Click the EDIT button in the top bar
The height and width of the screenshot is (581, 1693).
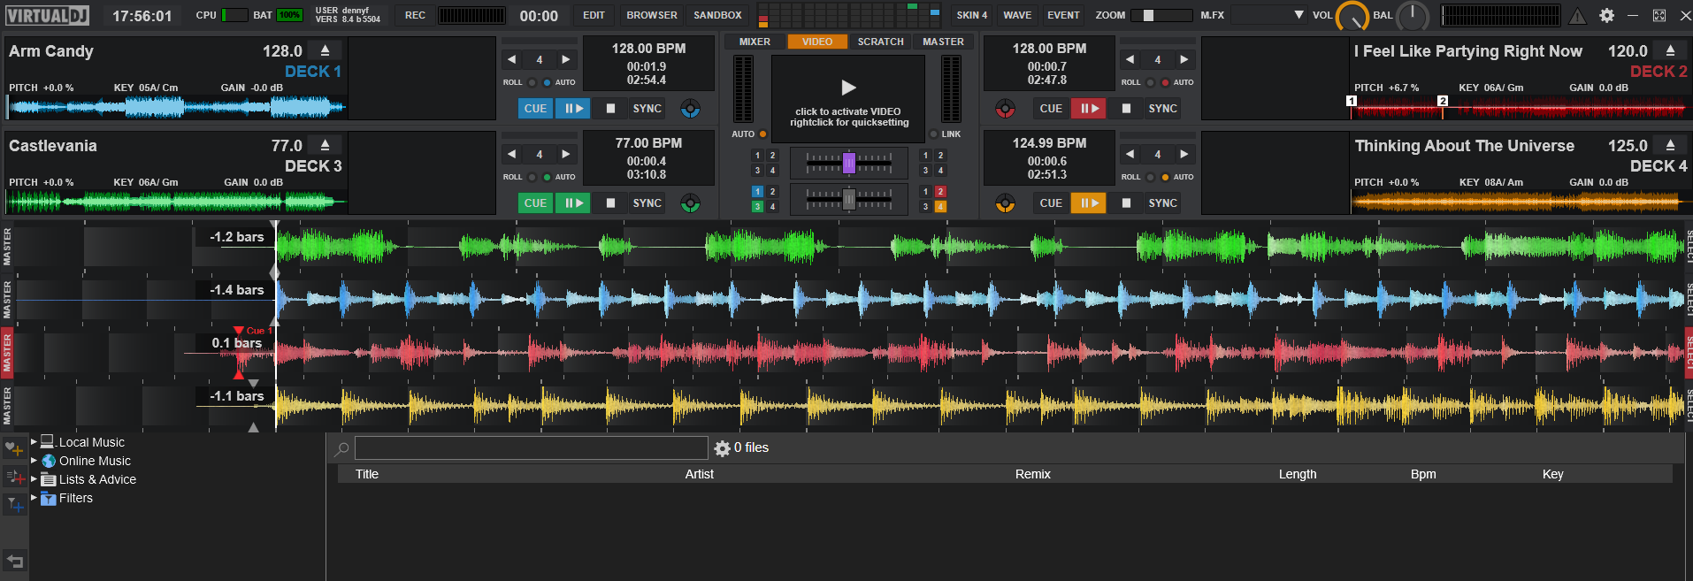pos(594,15)
